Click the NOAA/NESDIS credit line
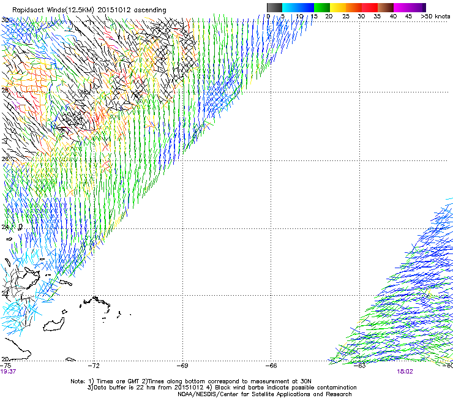This screenshot has width=453, height=398. click(x=264, y=394)
